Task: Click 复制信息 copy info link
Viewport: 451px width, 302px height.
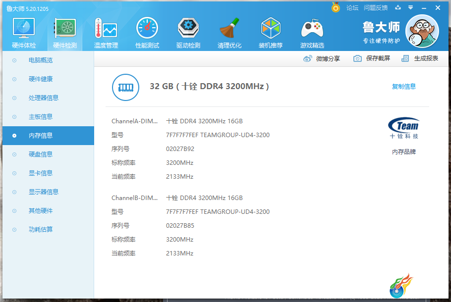Action: (404, 87)
